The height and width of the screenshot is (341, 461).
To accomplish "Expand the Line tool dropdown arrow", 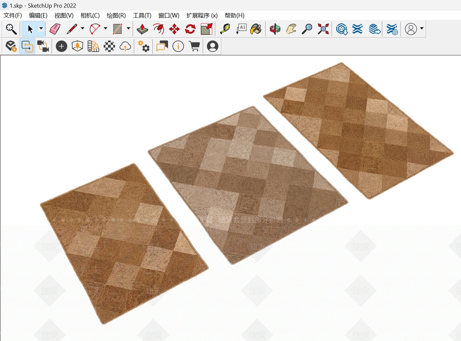I will tap(82, 29).
